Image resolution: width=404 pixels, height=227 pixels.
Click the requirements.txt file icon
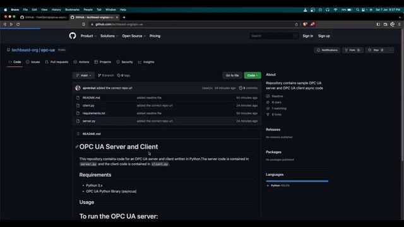78,113
